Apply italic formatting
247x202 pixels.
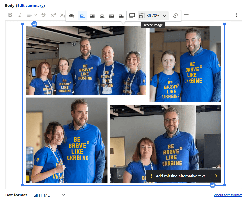(20, 15)
